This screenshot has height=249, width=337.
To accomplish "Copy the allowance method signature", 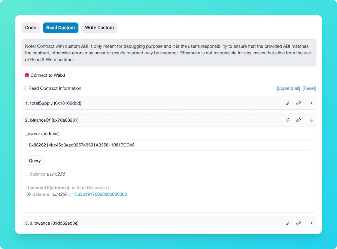I will (x=287, y=223).
